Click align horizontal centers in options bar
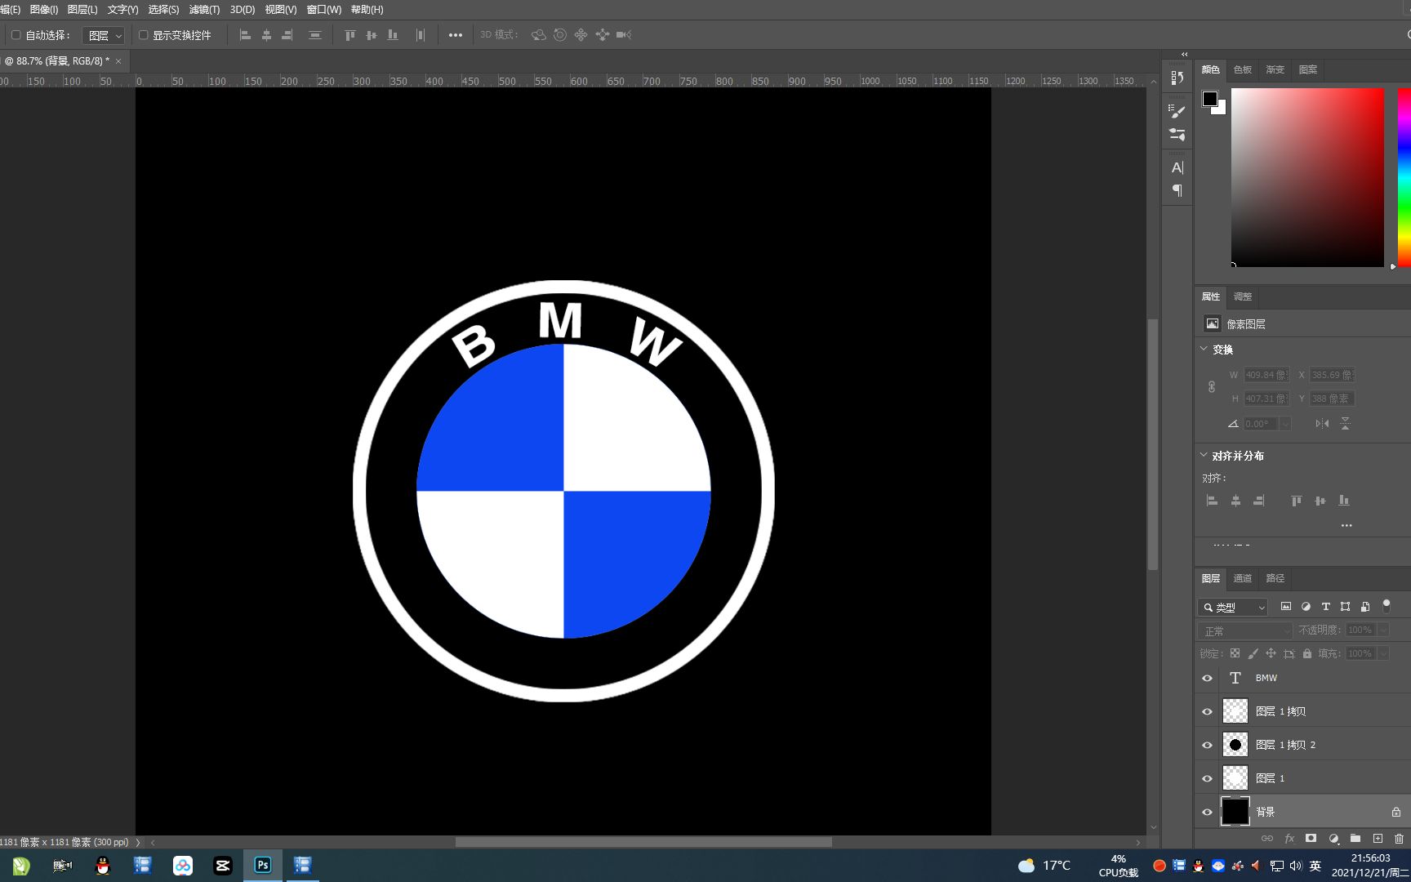The height and width of the screenshot is (882, 1411). pyautogui.click(x=266, y=35)
